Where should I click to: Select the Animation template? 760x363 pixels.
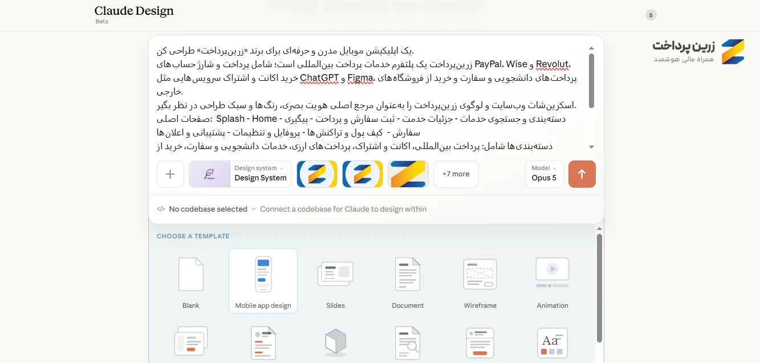pos(552,280)
